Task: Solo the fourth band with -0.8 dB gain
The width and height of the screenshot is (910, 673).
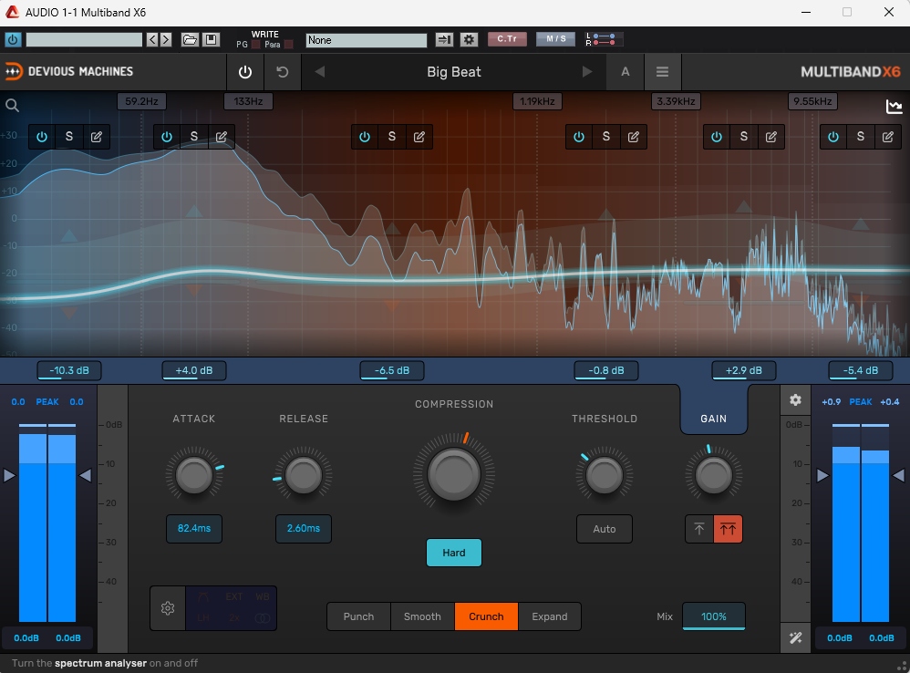Action: 605,137
